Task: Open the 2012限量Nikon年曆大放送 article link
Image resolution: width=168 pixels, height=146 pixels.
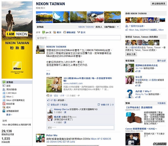Action: pyautogui.click(x=88, y=79)
